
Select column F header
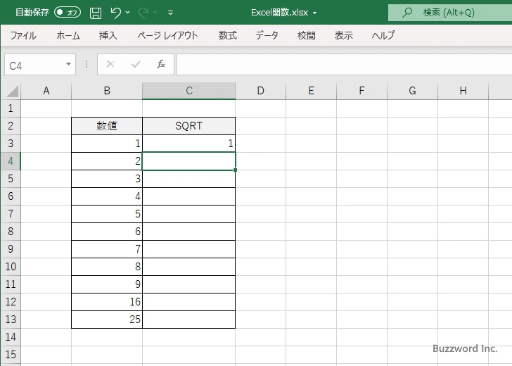(361, 91)
